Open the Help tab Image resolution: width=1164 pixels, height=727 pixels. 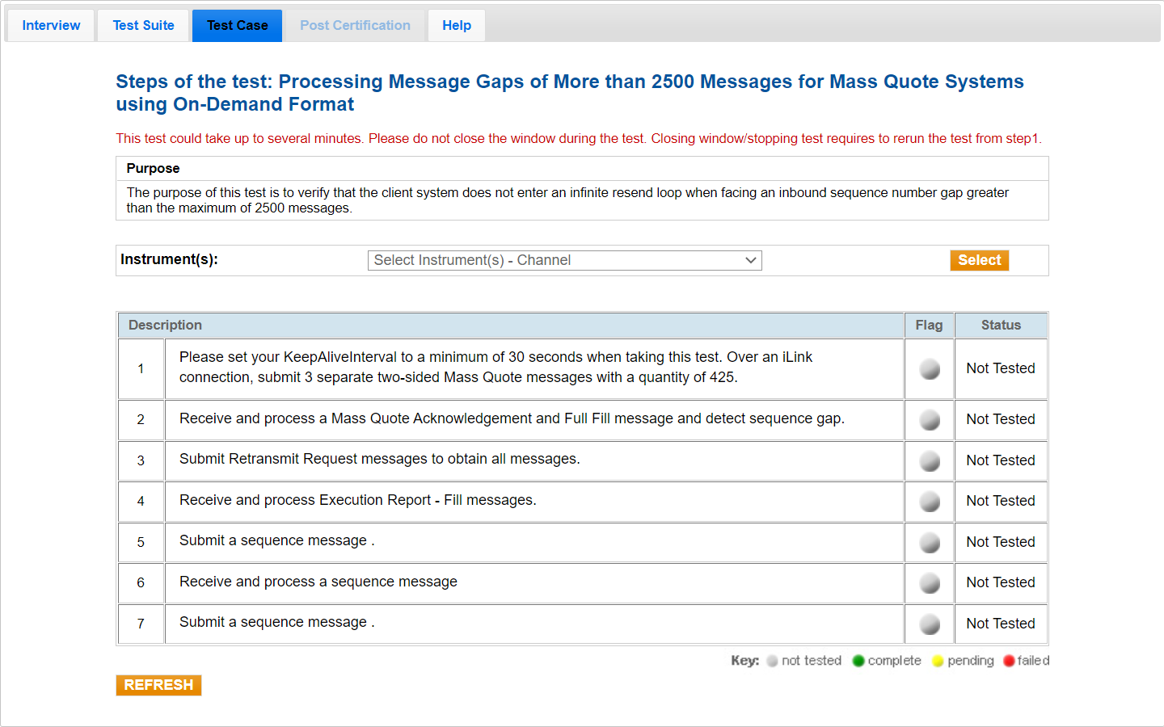[456, 26]
